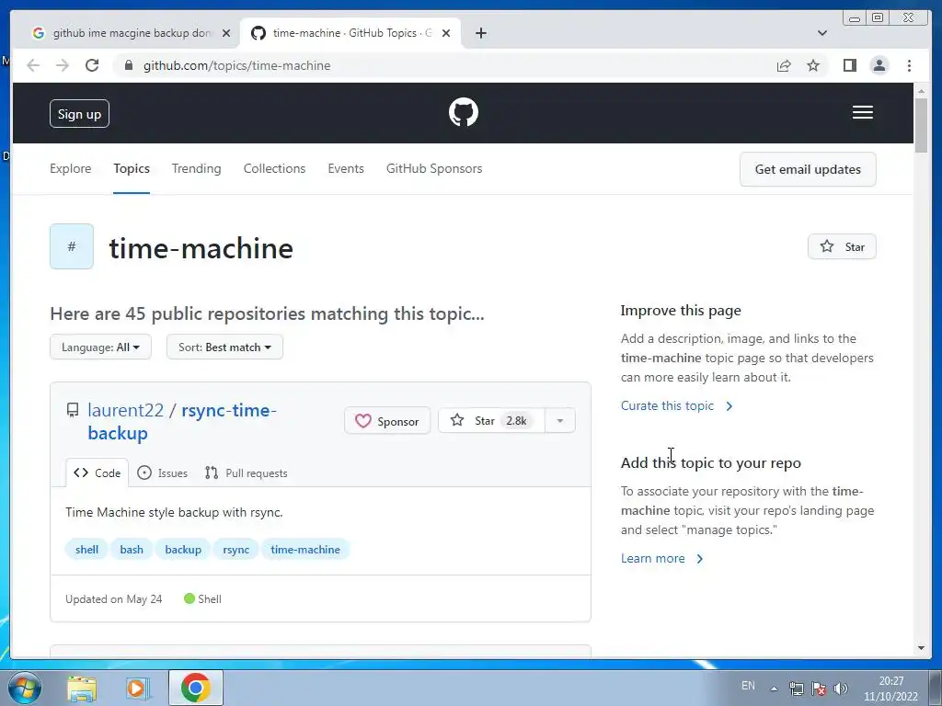Click the shell topic tag
Image resolution: width=942 pixels, height=706 pixels.
pyautogui.click(x=86, y=550)
